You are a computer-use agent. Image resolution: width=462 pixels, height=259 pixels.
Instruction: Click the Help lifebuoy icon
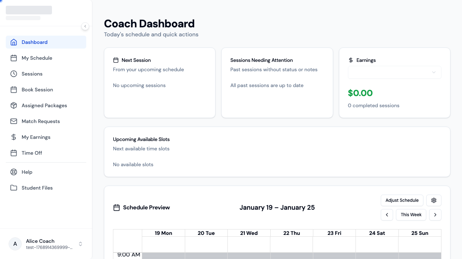pos(14,172)
